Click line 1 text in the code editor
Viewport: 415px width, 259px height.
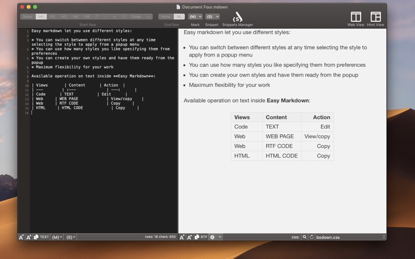pyautogui.click(x=81, y=31)
